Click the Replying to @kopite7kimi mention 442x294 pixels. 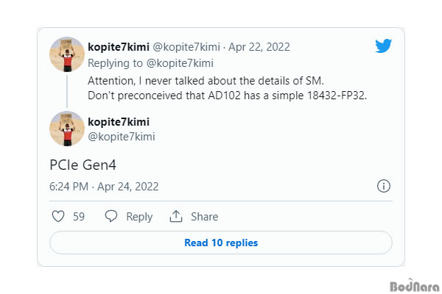(180, 63)
